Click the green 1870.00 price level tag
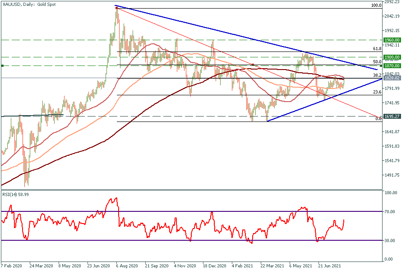This screenshot has width=406, height=271. (392, 66)
